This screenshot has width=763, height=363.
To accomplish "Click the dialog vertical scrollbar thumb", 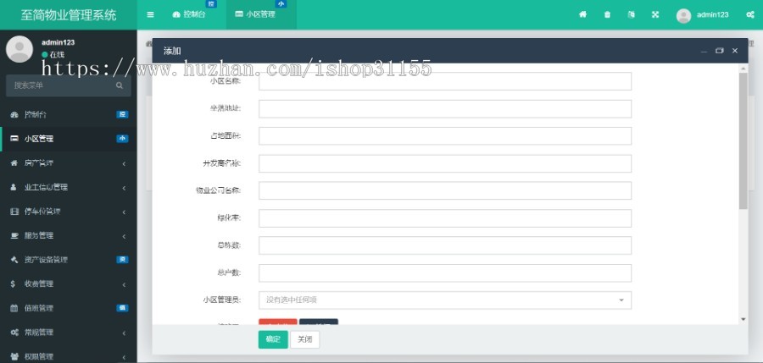I will [743, 141].
